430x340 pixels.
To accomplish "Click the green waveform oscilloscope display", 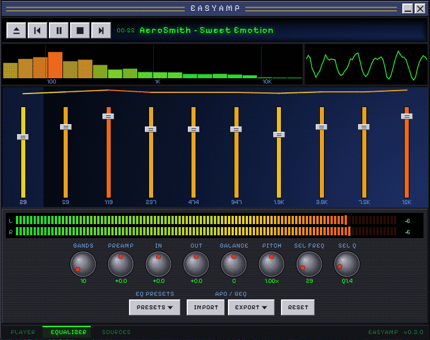I will pos(366,65).
